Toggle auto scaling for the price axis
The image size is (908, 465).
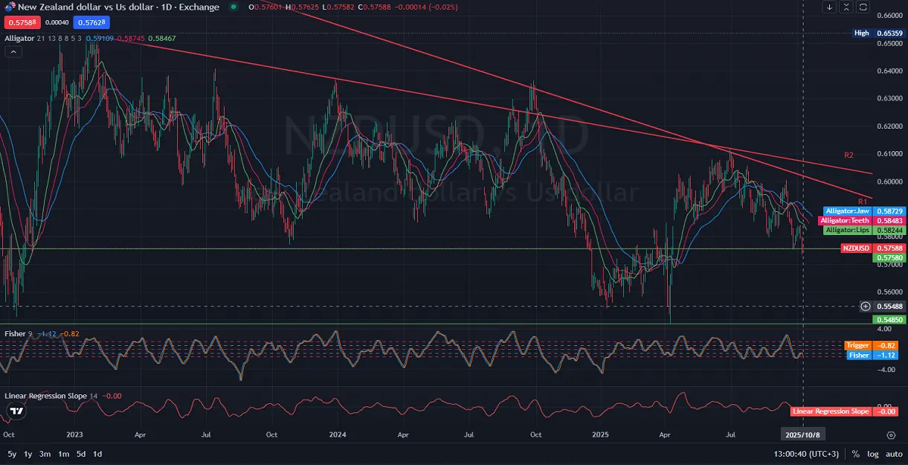point(893,453)
